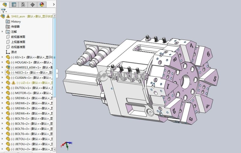Click the DUTOU<1> part icon
Viewport: 241px width, 153px height.
[x=8, y=88]
